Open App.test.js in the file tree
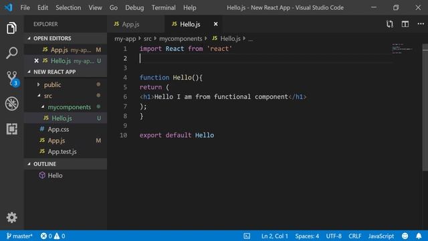Screen dimensions: 428x241 pos(66,152)
